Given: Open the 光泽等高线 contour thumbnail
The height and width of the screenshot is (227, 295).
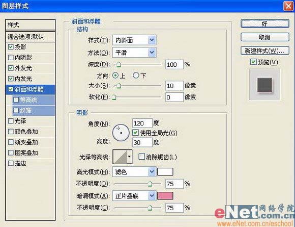Looking at the screenshot, I should 120,157.
